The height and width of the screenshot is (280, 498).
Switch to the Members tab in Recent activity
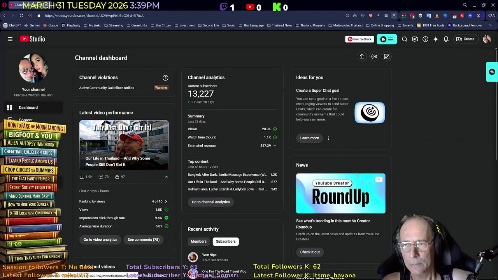click(198, 241)
